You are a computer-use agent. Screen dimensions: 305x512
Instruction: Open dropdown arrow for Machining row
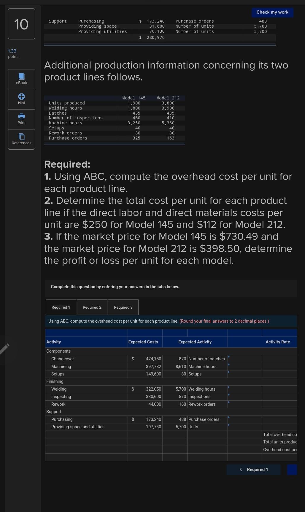tap(229, 364)
